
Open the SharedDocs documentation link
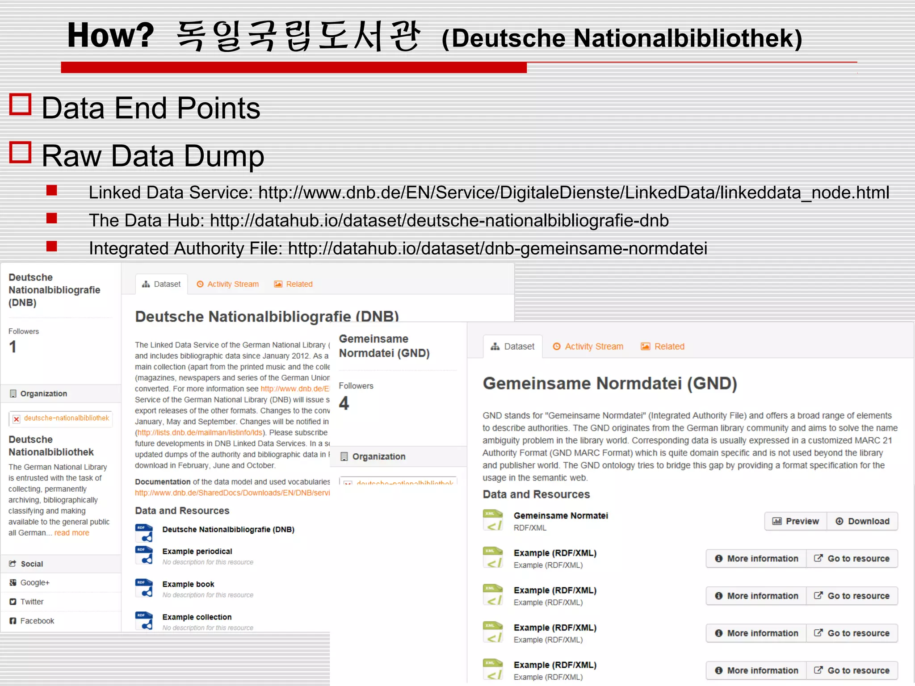(x=232, y=493)
